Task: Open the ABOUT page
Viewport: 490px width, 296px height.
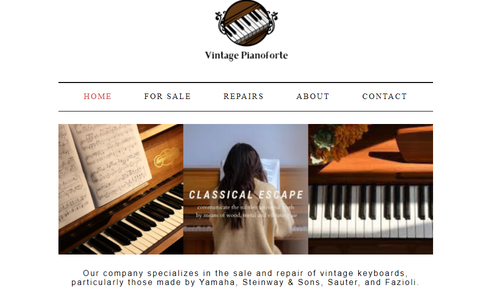Action: pyautogui.click(x=313, y=96)
